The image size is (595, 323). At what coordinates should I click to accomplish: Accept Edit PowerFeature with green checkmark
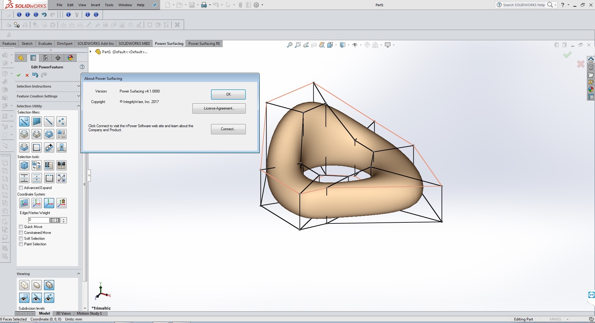19,75
